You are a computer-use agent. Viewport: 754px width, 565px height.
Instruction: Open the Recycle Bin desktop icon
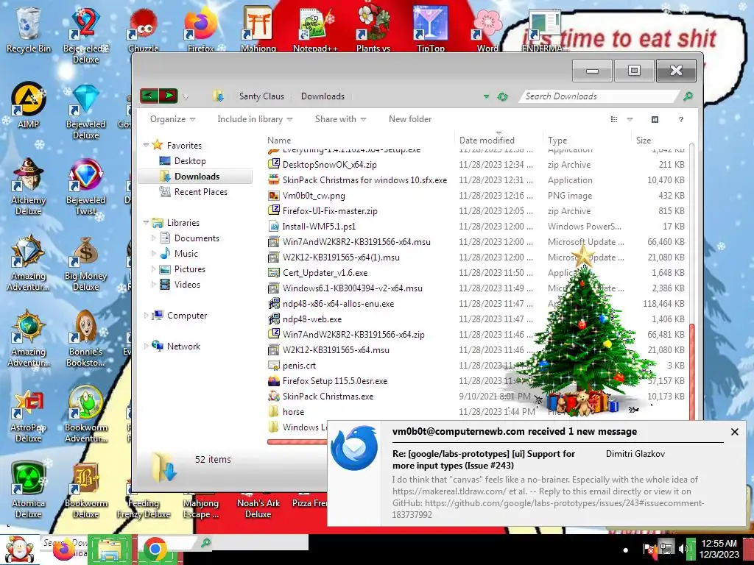click(x=29, y=29)
